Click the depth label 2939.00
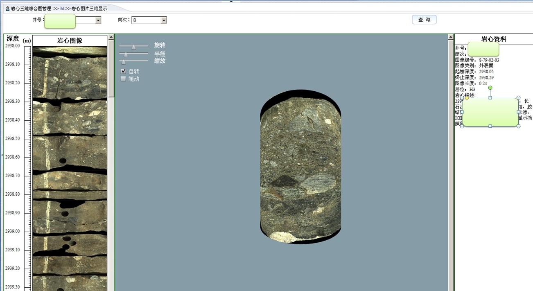 (14, 231)
